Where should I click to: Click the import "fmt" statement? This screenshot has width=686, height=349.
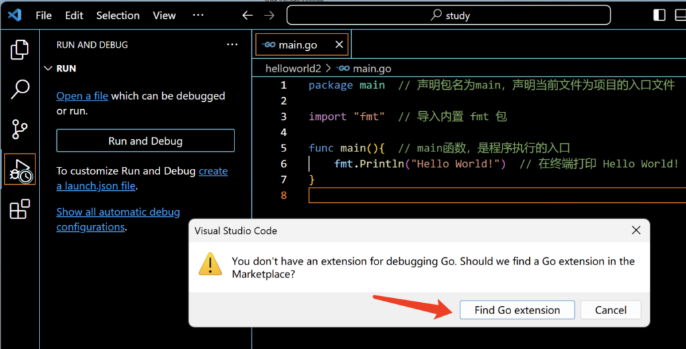tap(346, 117)
